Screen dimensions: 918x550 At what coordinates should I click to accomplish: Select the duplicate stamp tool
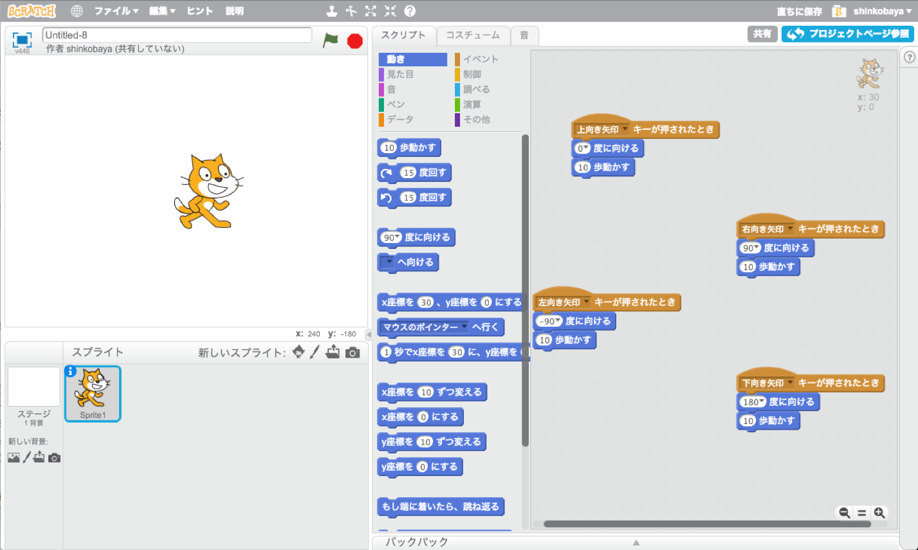[x=331, y=11]
